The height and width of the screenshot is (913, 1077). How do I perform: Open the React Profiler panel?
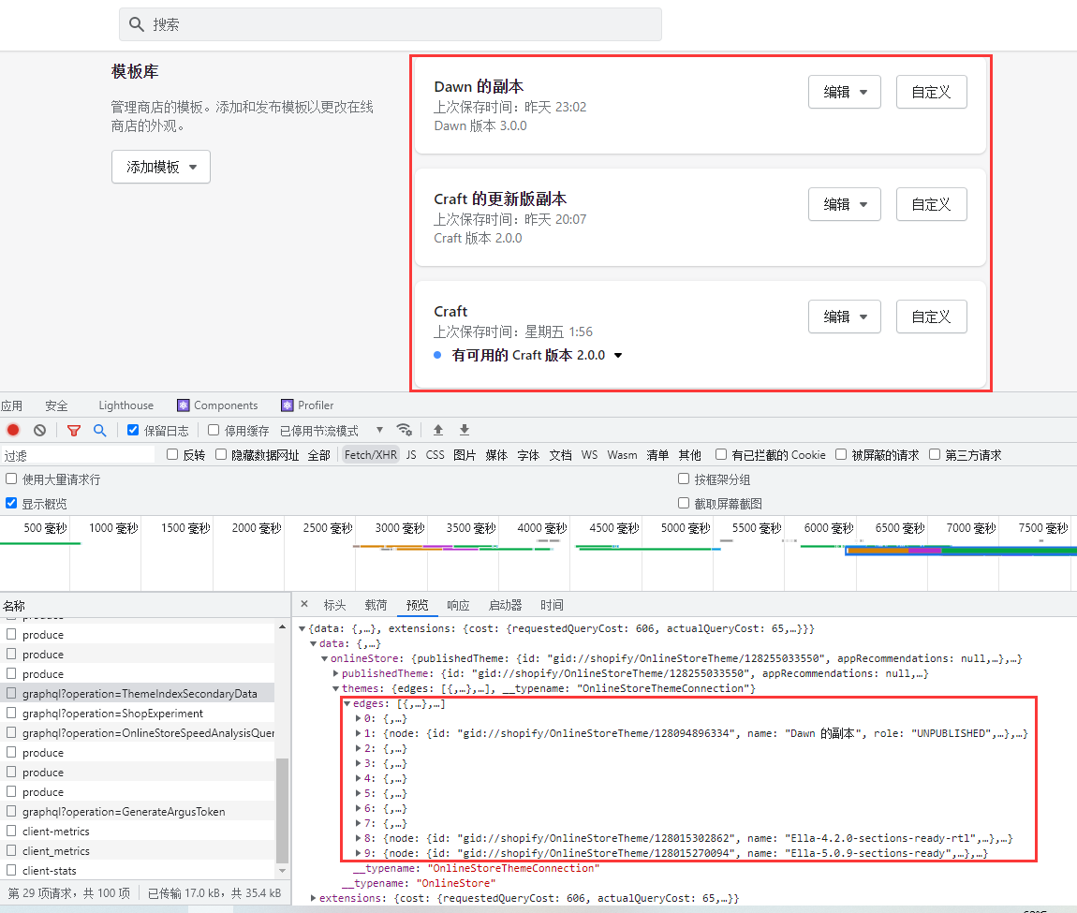(x=307, y=405)
